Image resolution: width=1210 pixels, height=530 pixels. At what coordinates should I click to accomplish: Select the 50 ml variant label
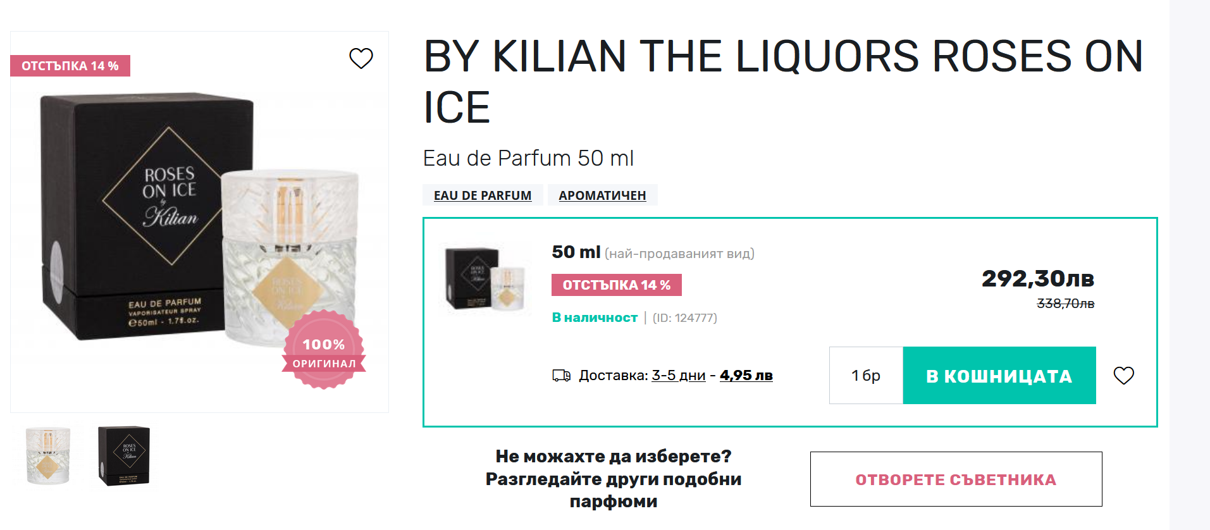(x=576, y=252)
